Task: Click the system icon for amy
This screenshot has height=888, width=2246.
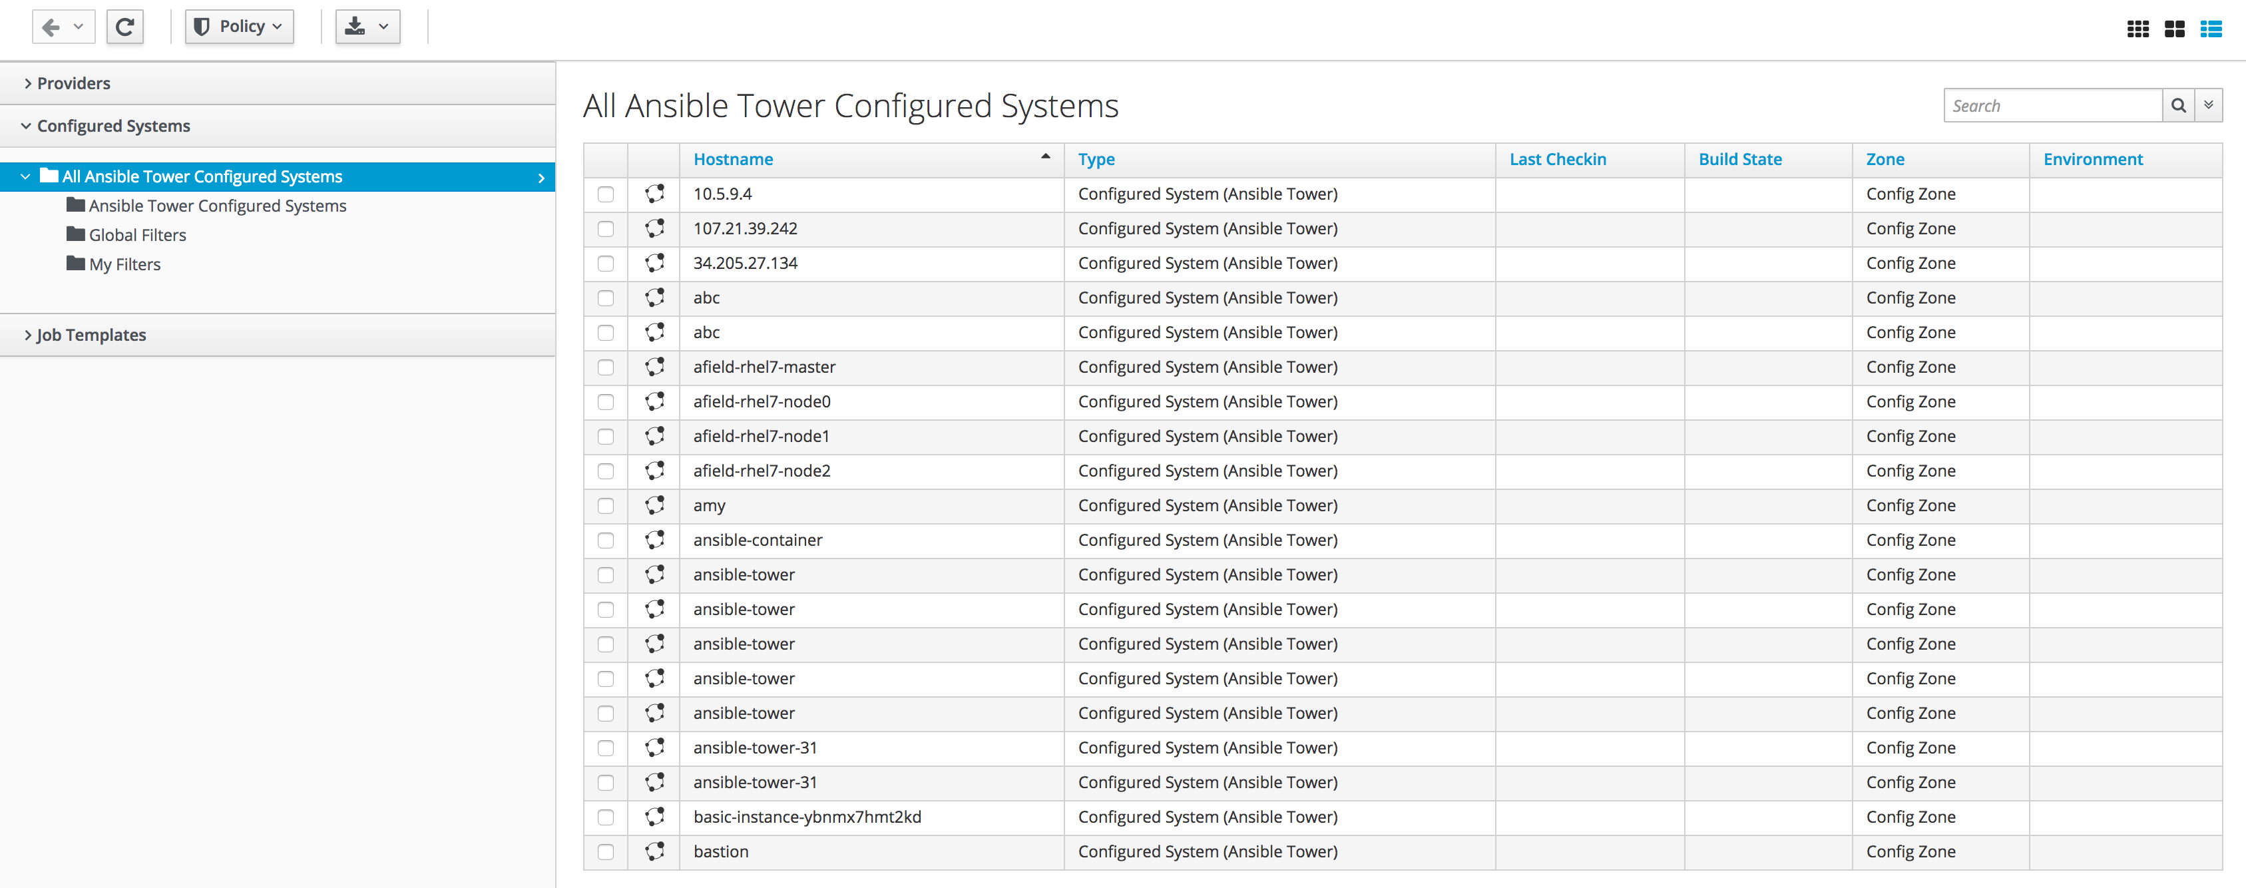Action: (654, 505)
